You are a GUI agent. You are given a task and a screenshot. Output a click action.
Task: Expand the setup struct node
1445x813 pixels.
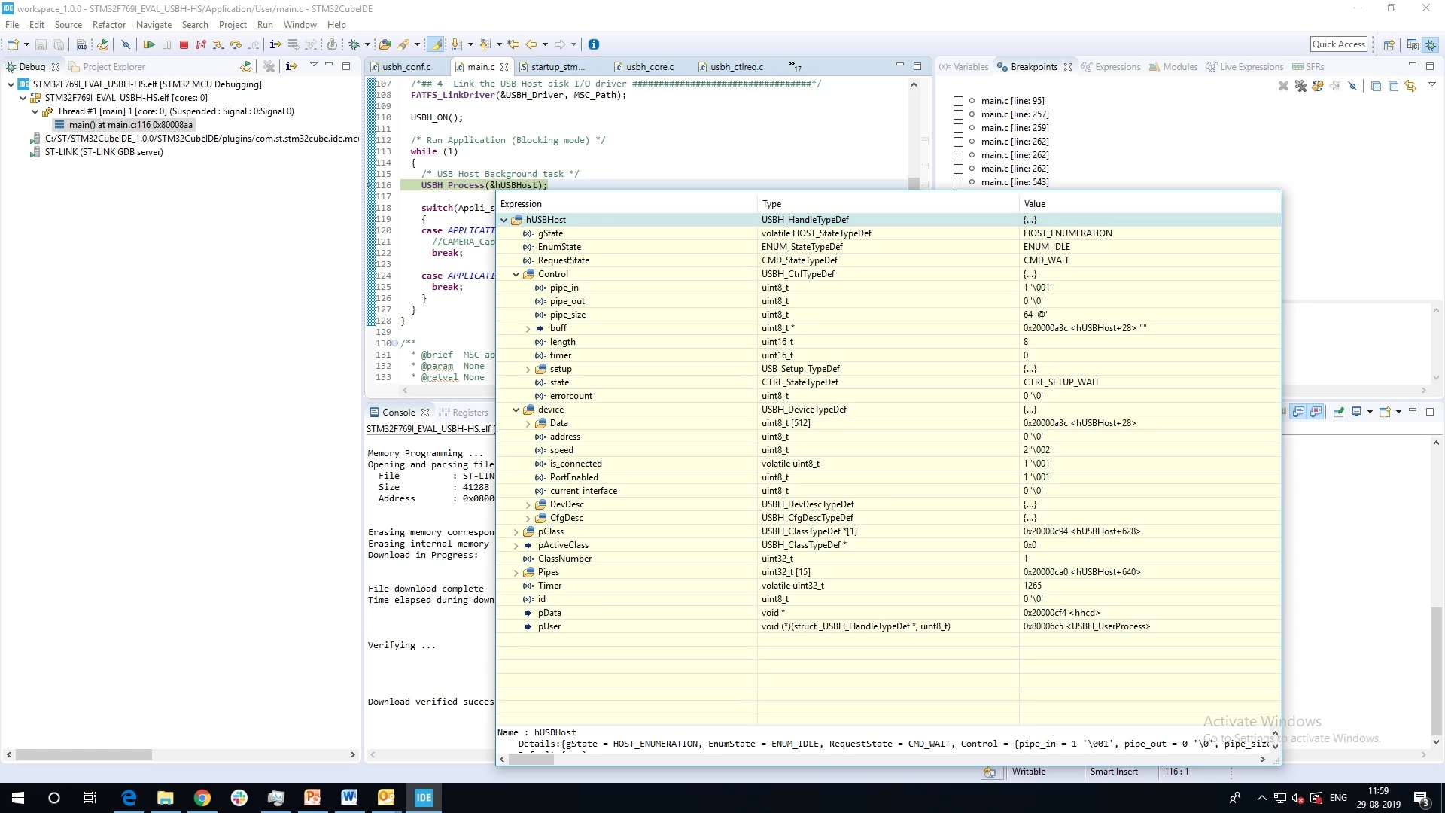(x=528, y=369)
